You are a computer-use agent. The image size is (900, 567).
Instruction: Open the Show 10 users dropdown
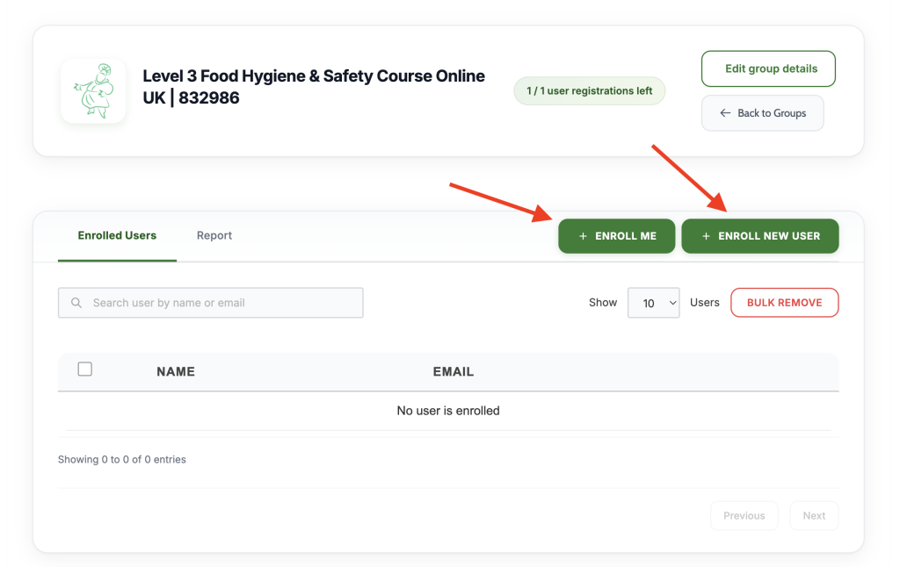tap(653, 303)
